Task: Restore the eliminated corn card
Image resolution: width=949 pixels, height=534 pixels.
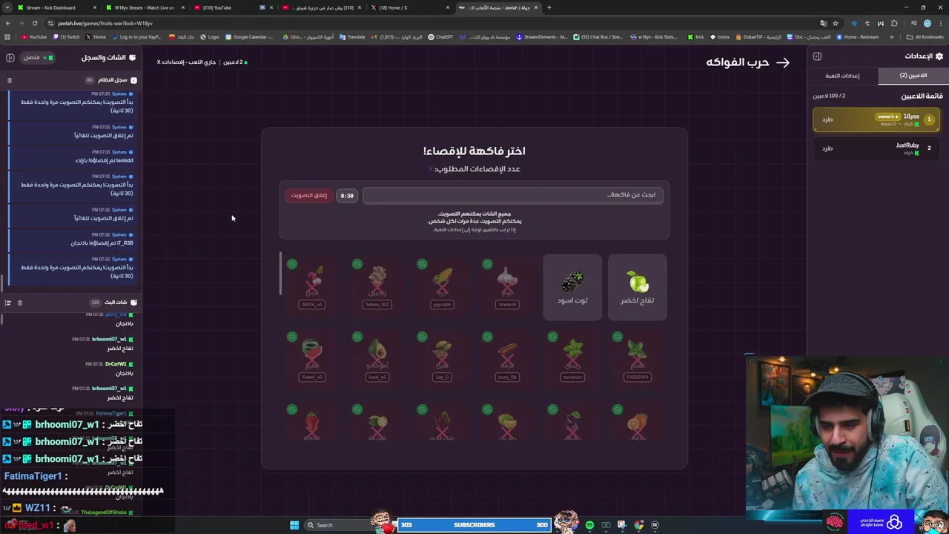Action: (x=422, y=264)
